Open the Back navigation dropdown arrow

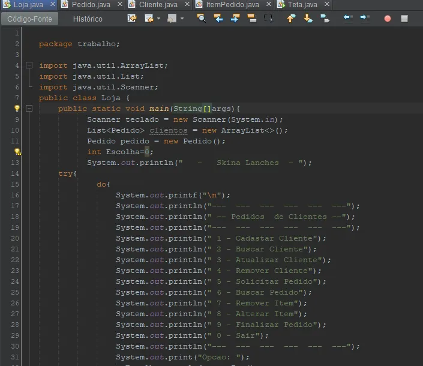point(159,19)
